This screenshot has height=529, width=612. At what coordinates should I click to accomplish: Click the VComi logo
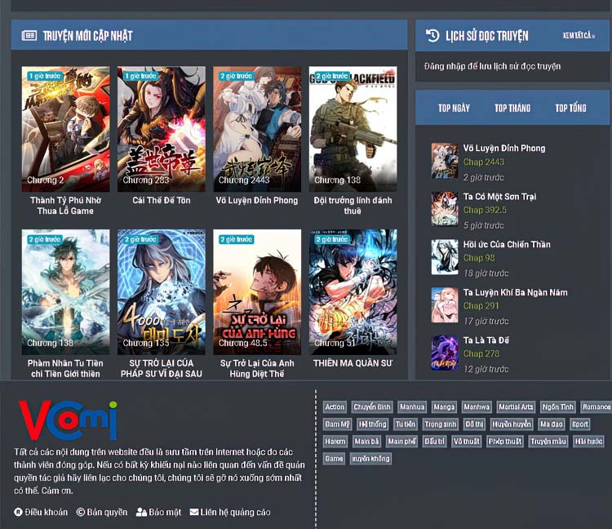[x=69, y=420]
